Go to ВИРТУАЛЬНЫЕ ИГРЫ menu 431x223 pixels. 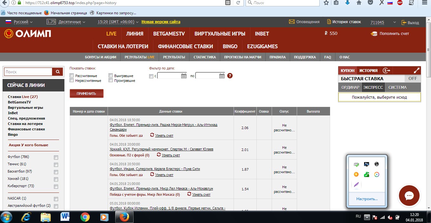(220, 34)
